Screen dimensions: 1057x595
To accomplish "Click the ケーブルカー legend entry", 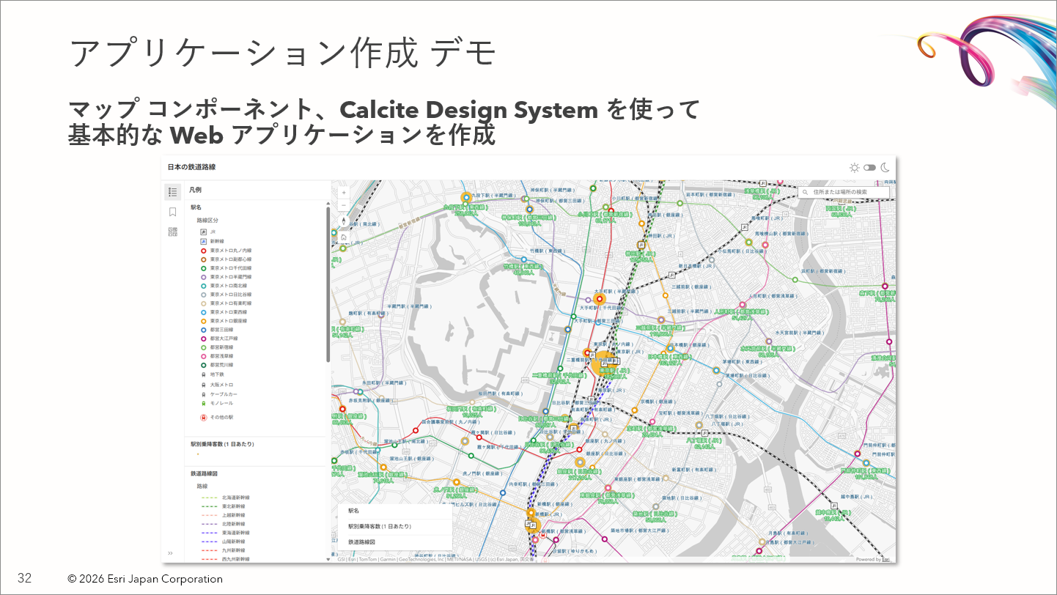I will coord(219,394).
